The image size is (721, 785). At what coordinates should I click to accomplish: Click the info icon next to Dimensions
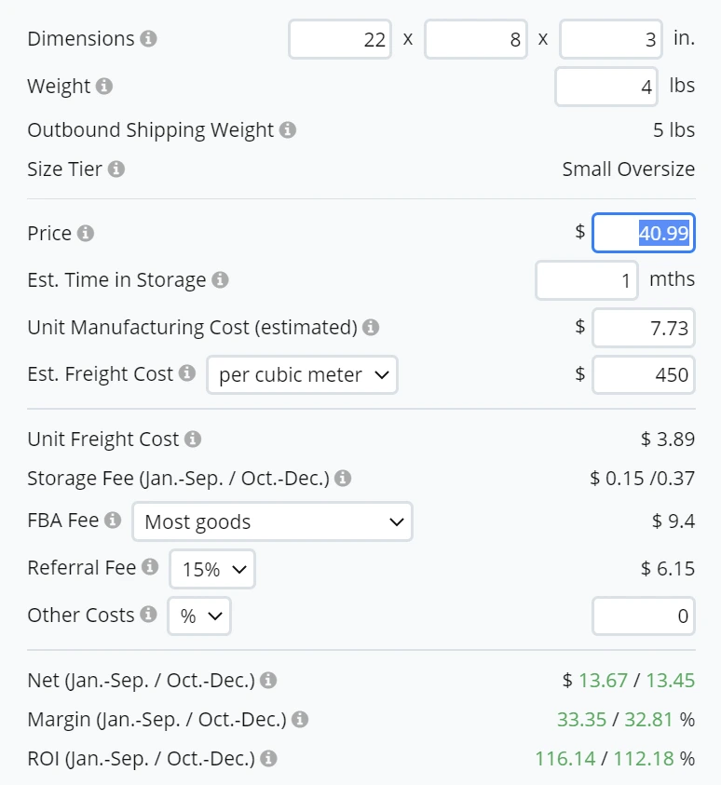coord(150,38)
